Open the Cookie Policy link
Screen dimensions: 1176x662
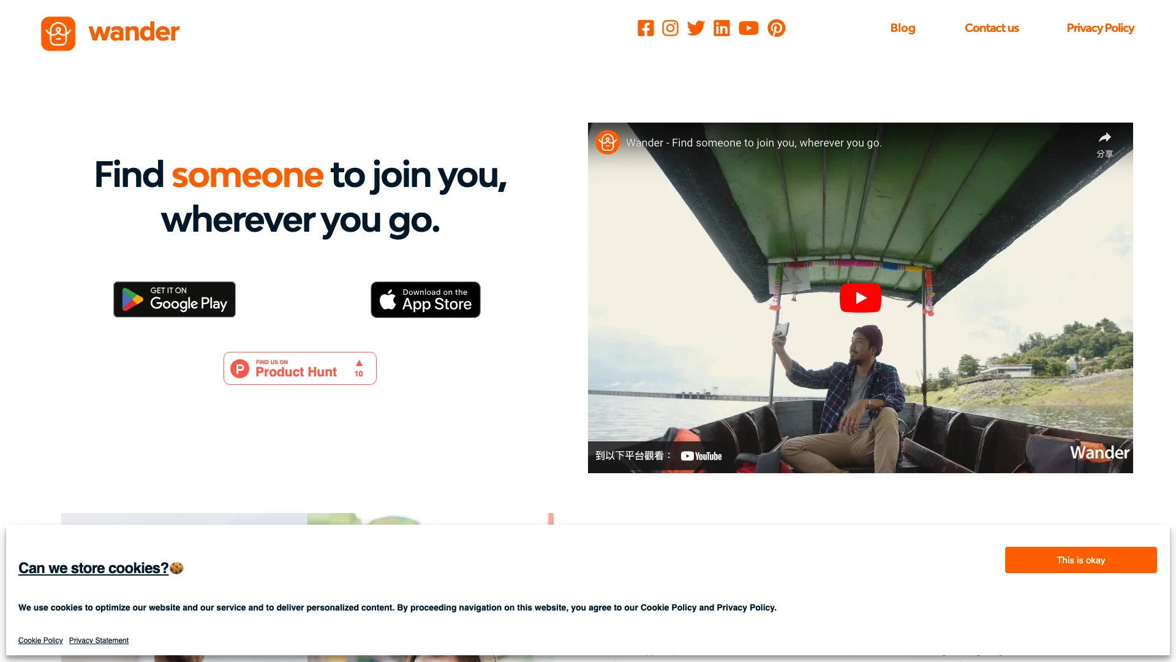40,640
